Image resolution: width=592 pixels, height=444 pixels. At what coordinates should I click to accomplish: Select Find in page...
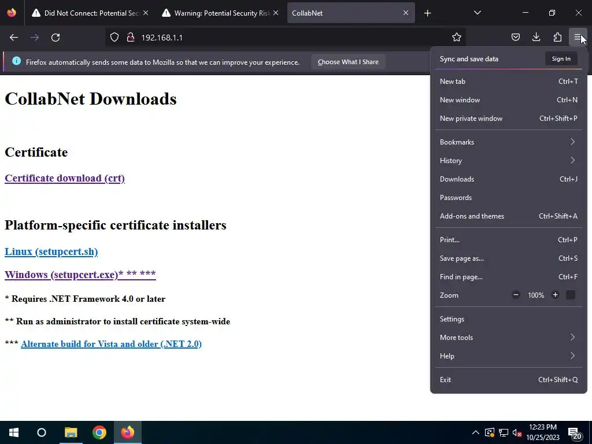coord(509,277)
